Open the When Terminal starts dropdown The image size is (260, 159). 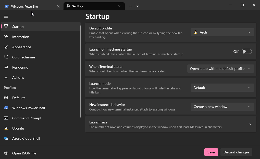click(x=220, y=69)
